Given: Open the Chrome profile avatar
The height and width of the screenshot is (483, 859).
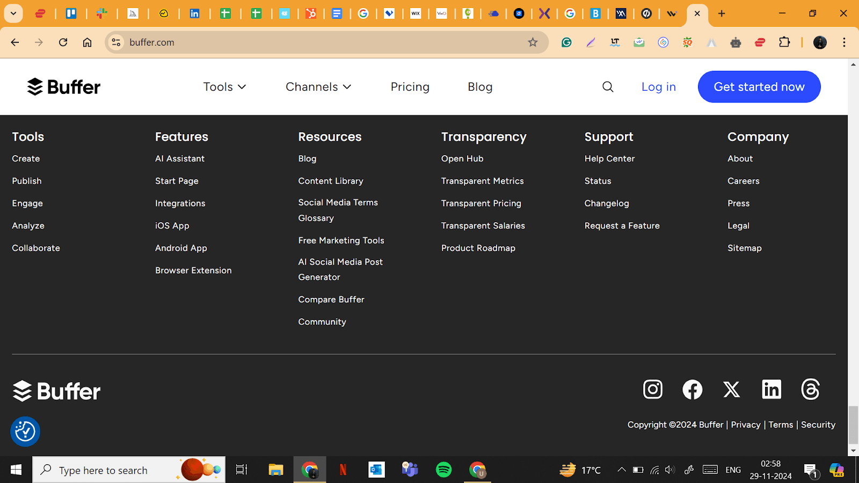Looking at the screenshot, I should [820, 42].
